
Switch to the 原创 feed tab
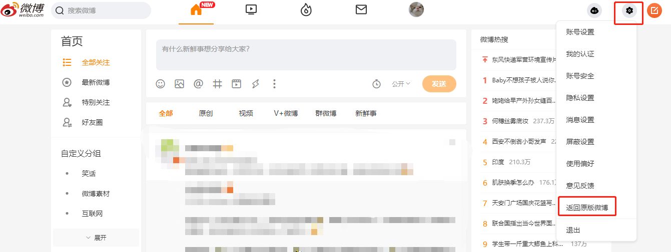[x=206, y=113]
